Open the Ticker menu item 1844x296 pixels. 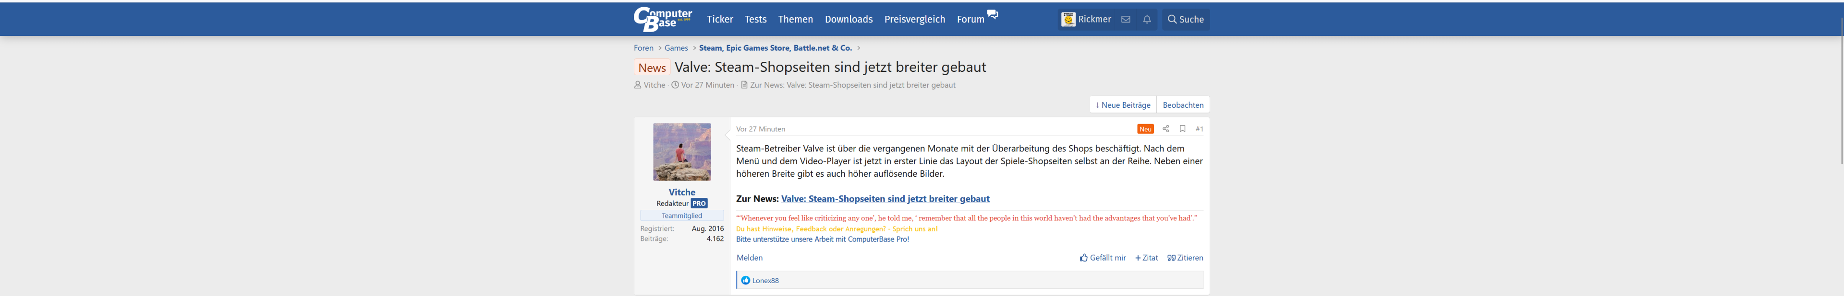coord(719,19)
